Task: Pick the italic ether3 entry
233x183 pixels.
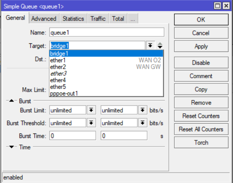Action: point(106,74)
